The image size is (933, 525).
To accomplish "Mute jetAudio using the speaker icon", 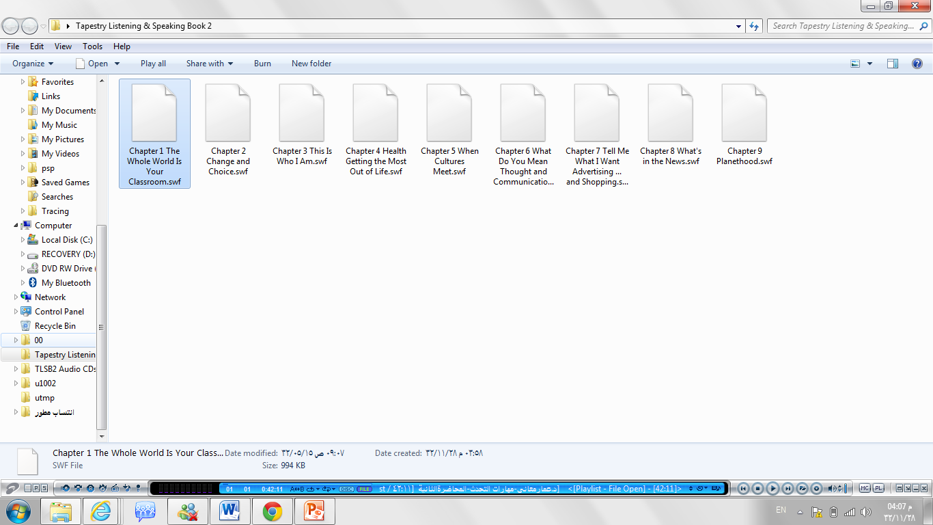I will (832, 488).
